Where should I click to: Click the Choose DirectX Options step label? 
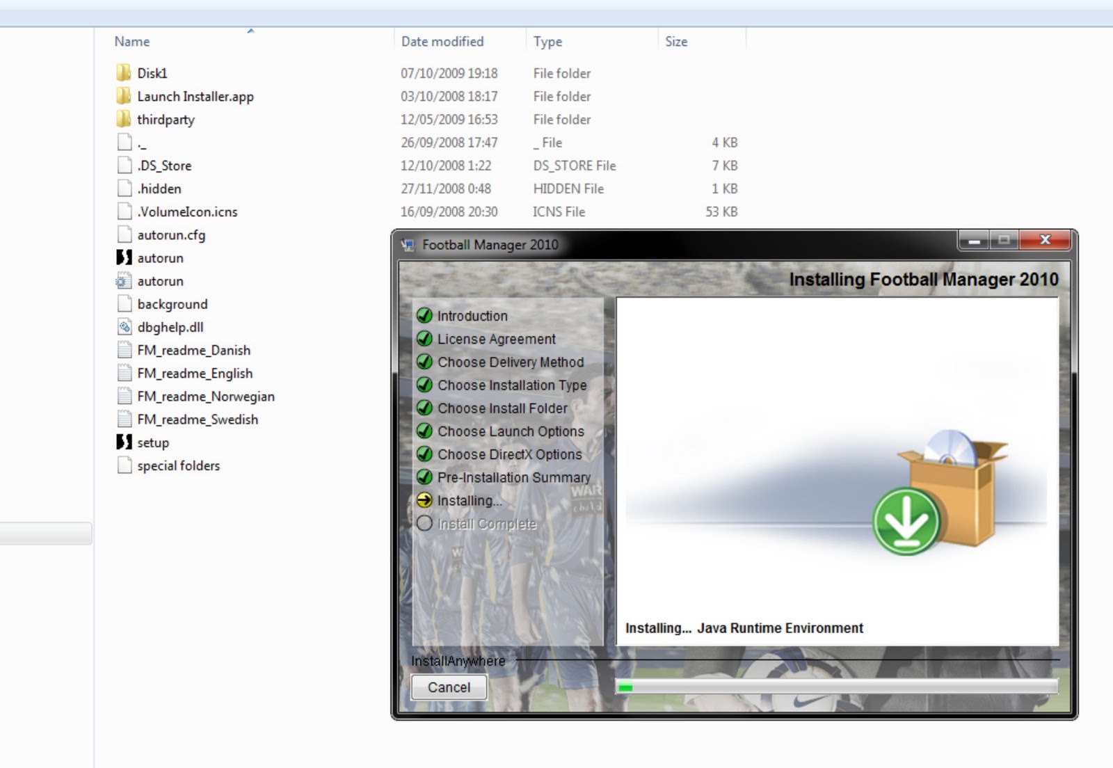tap(509, 454)
